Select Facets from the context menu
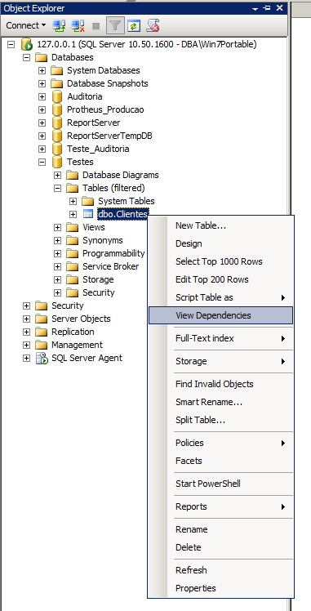The width and height of the screenshot is (311, 611). point(220,461)
